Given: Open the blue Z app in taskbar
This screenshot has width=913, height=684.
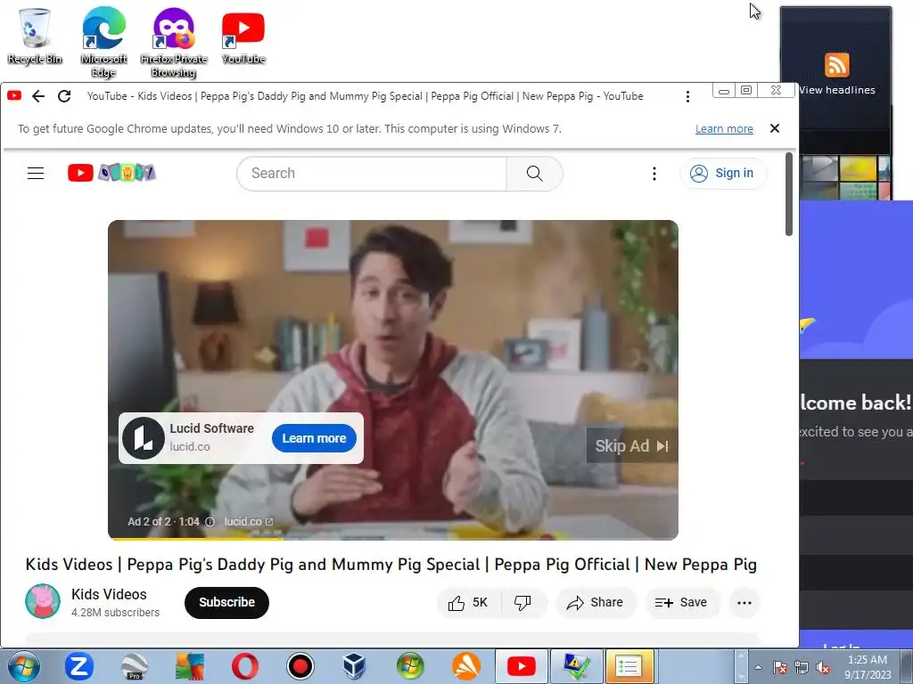Looking at the screenshot, I should tap(79, 666).
